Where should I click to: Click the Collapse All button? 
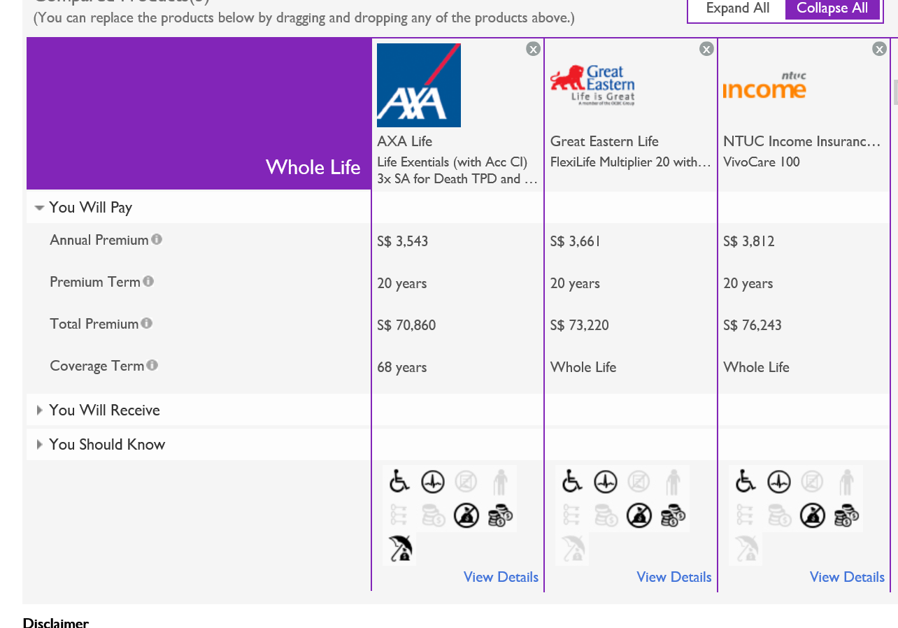[x=832, y=8]
